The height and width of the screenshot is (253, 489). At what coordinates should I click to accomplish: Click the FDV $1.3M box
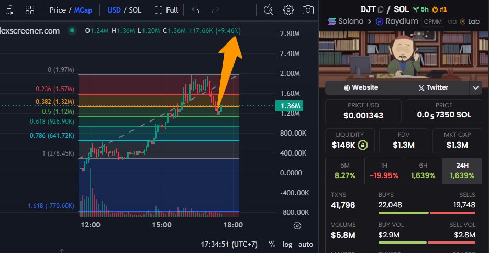point(404,141)
